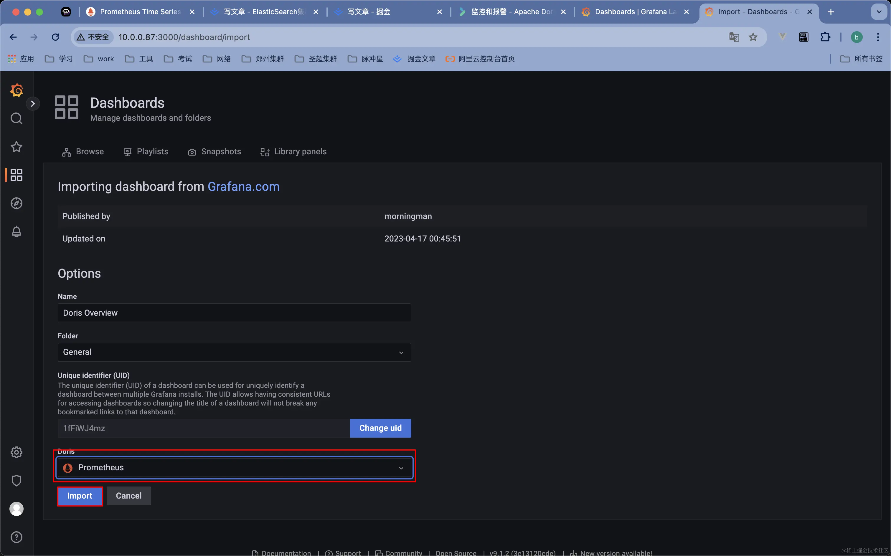The height and width of the screenshot is (556, 891).
Task: Switch to Dashboards | Grafana Labs tab
Action: 636,12
